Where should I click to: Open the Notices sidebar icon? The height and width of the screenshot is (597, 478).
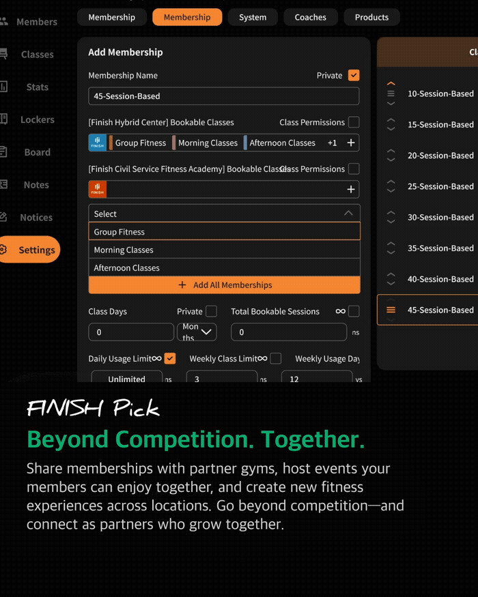[3, 217]
